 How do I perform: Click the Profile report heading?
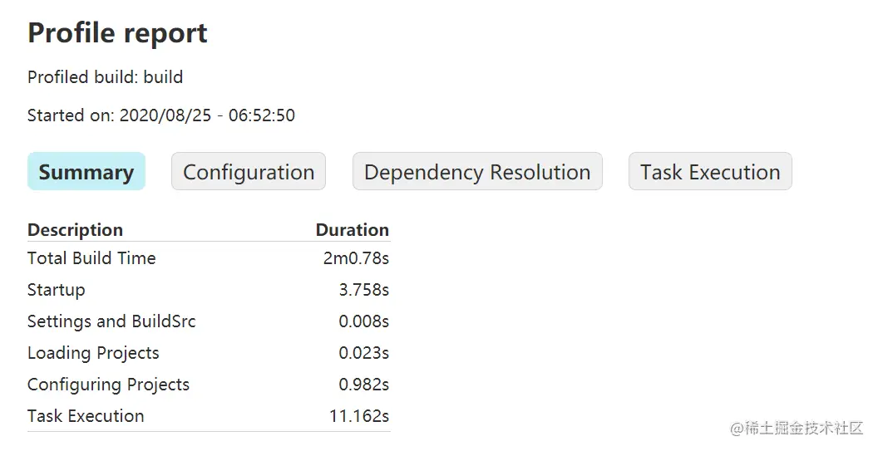117,32
